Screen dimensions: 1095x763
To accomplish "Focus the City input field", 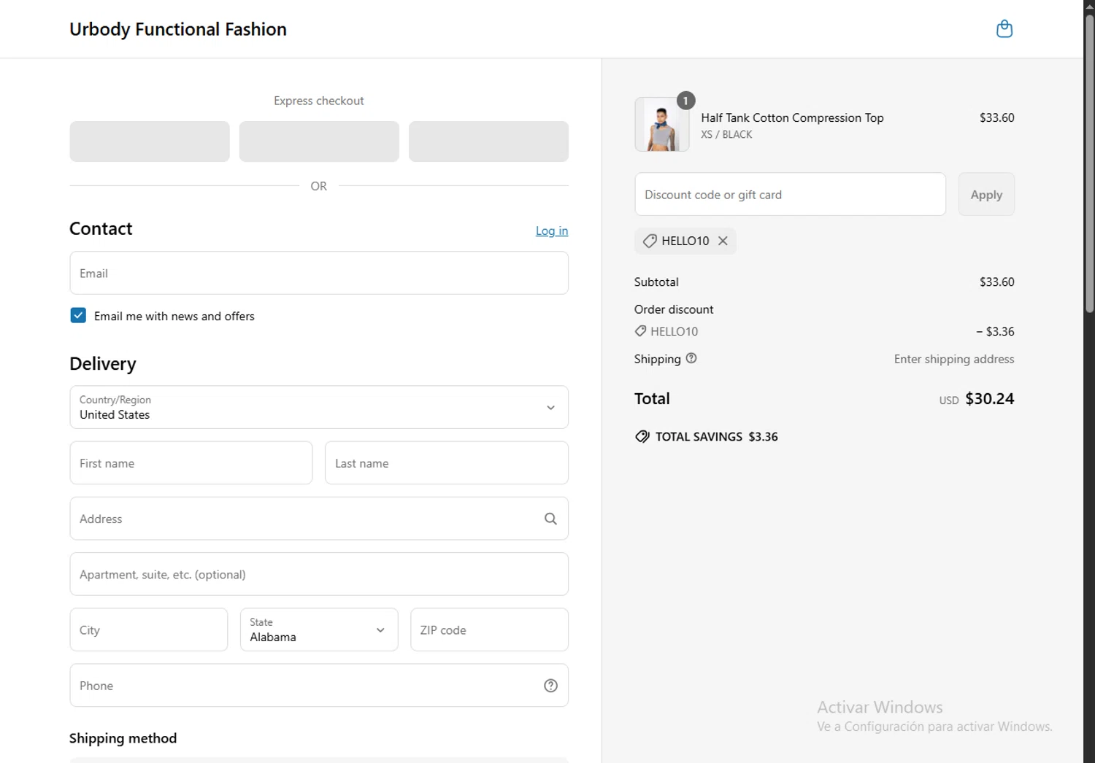I will click(x=149, y=630).
